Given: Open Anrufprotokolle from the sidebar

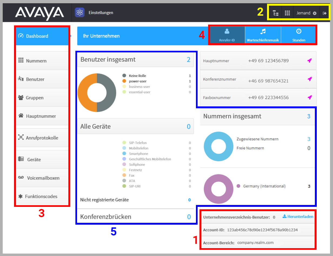Looking at the screenshot, I should pos(42,138).
